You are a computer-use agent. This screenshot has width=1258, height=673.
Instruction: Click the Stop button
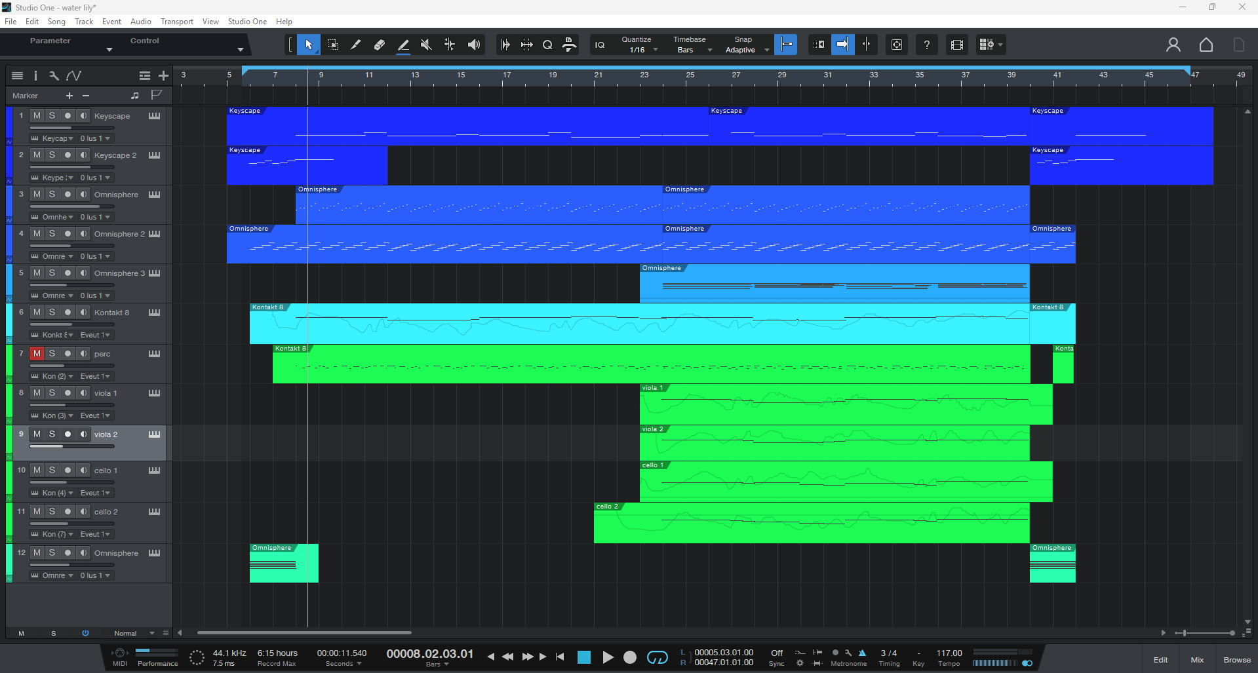(584, 657)
